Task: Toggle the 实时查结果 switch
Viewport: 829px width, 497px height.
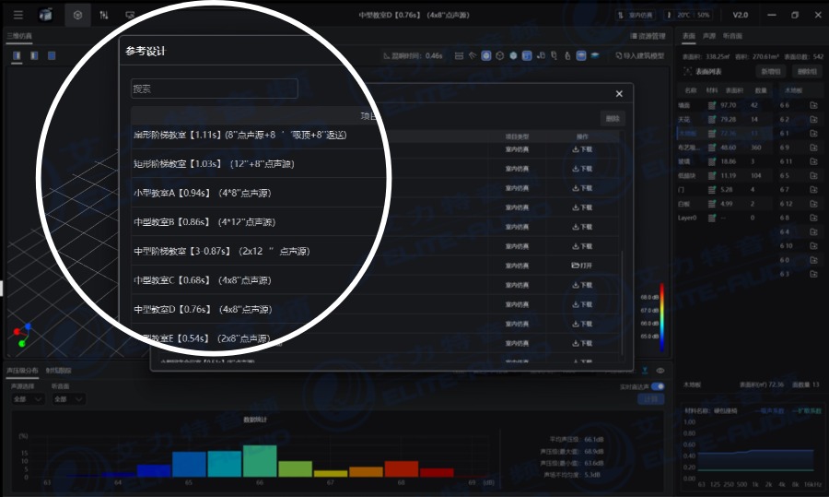Action: click(x=658, y=386)
